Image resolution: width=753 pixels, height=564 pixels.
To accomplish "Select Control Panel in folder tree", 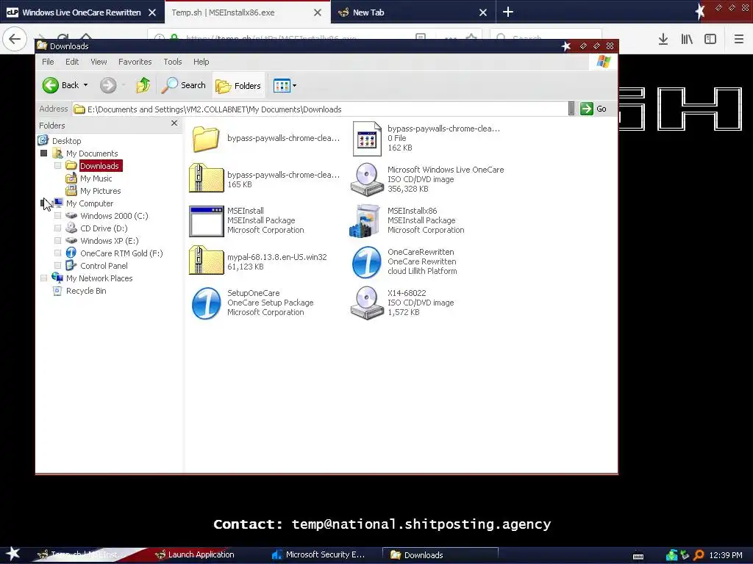I will 104,266.
